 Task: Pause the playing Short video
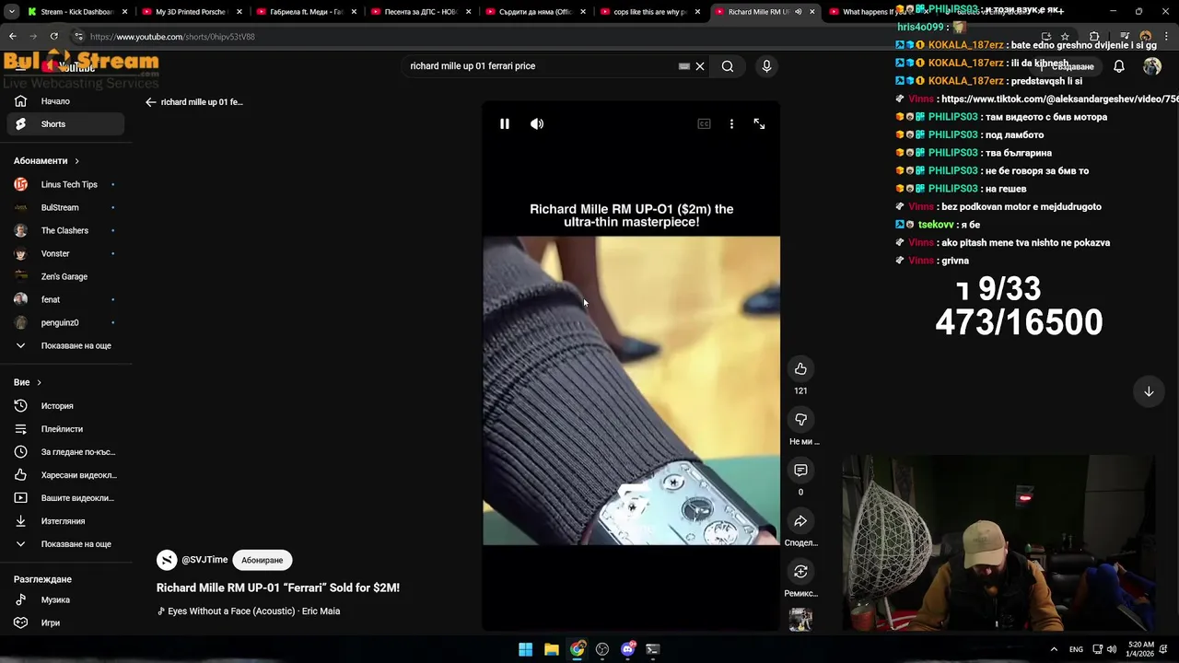[x=505, y=123]
